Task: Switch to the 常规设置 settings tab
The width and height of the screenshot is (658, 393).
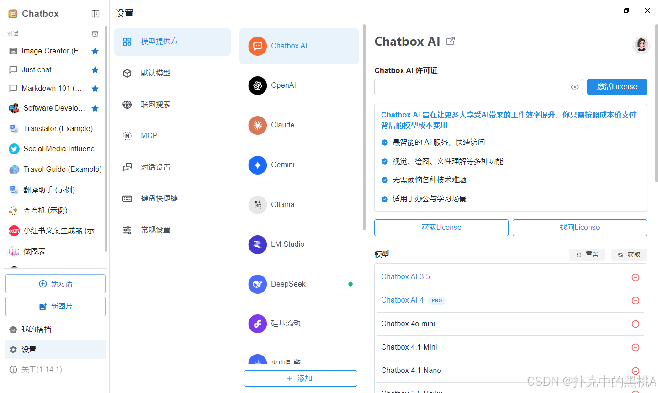Action: coord(172,230)
